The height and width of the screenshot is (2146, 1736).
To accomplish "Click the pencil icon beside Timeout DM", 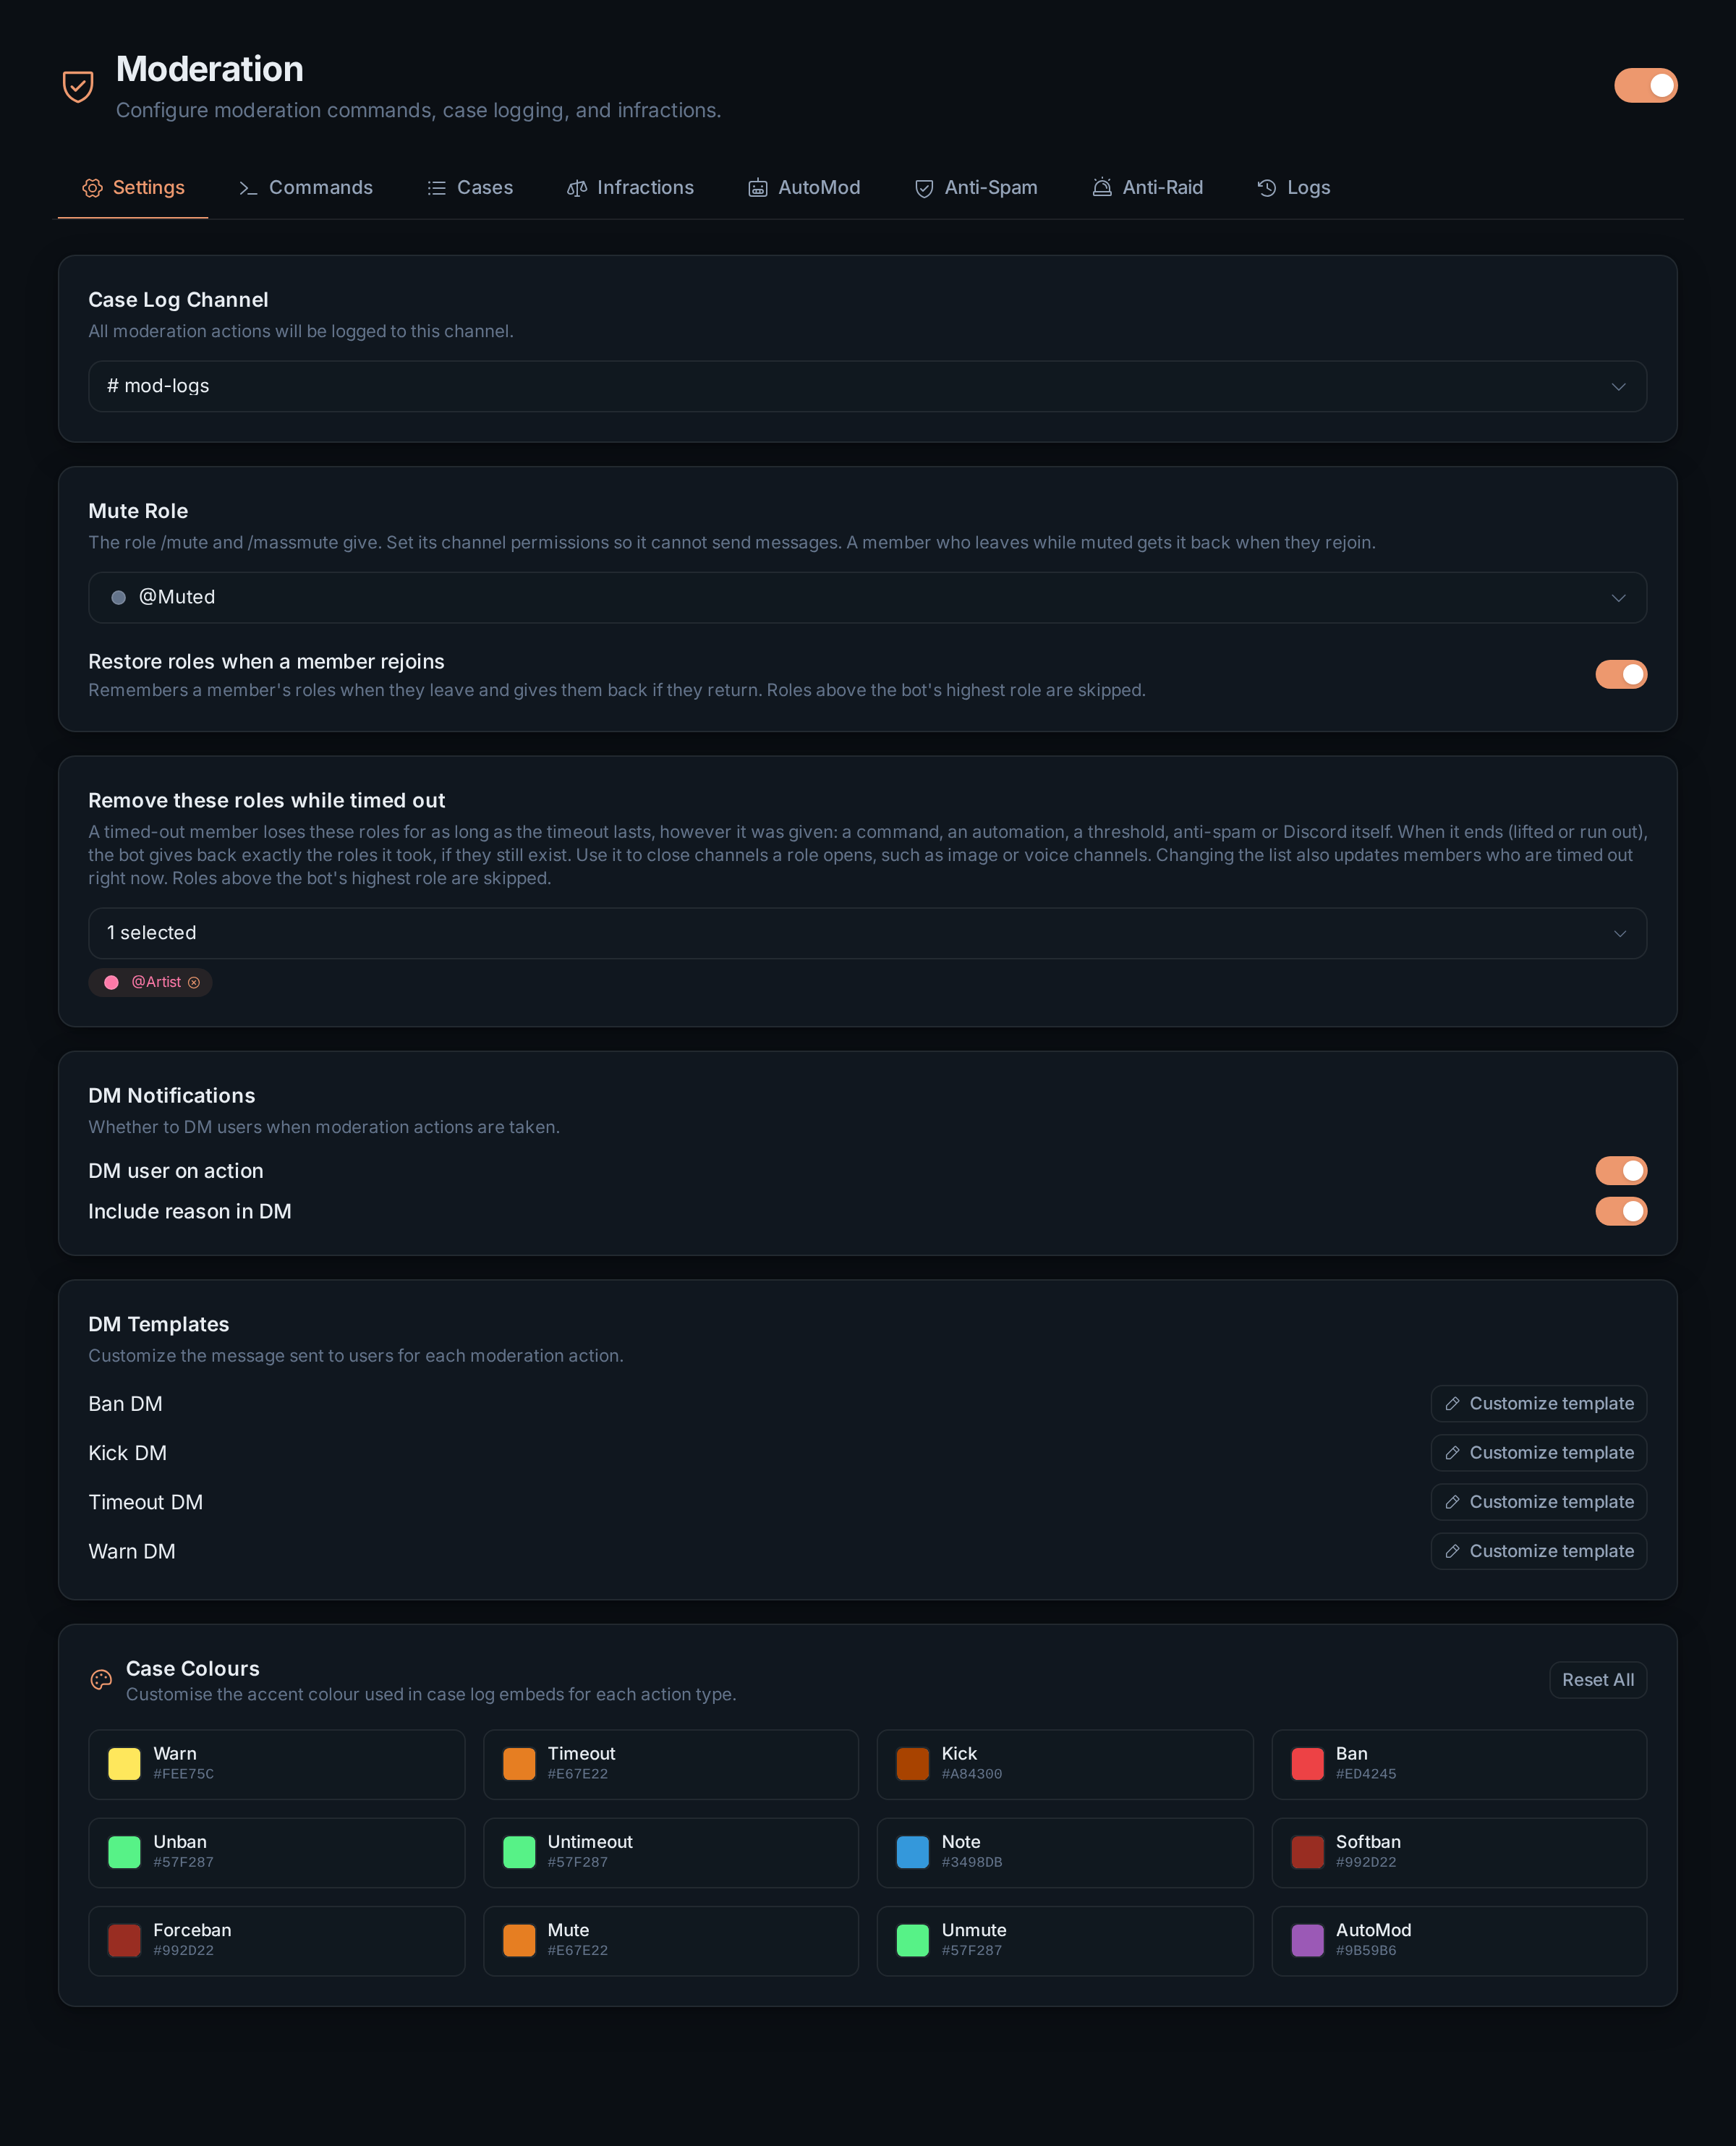I will point(1452,1502).
